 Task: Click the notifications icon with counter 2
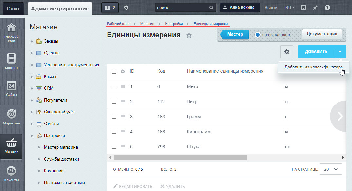click(110, 8)
